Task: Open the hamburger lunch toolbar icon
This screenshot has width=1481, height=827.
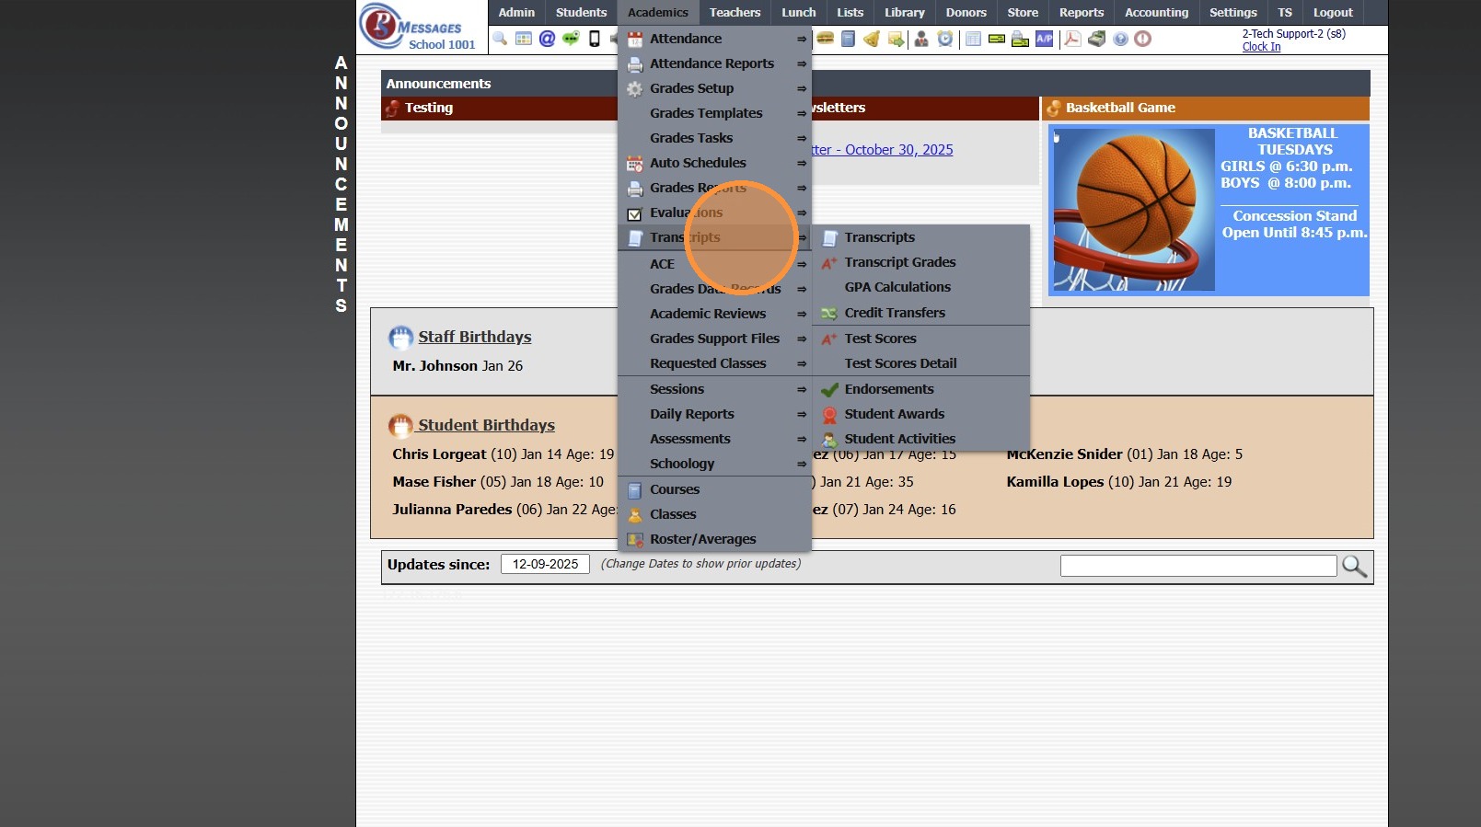Action: click(826, 39)
